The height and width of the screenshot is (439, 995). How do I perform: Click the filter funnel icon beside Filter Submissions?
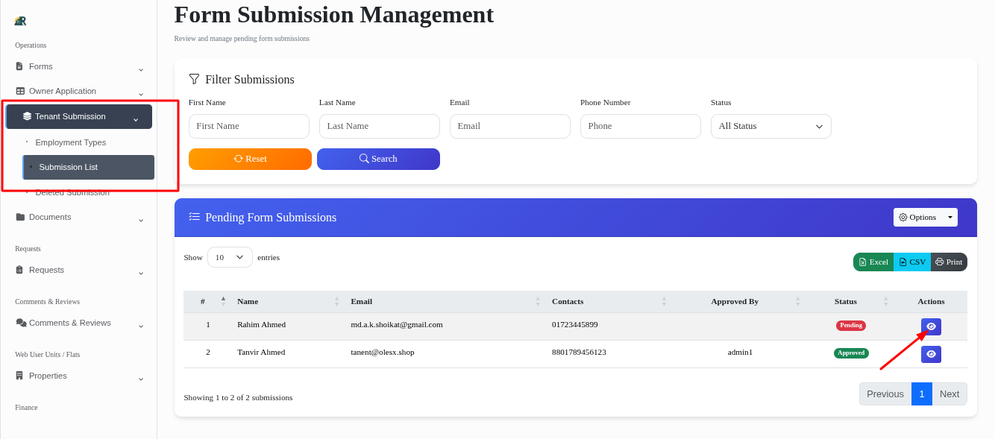point(194,79)
